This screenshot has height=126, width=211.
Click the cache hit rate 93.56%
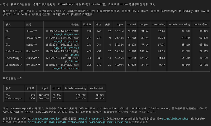point(204,45)
